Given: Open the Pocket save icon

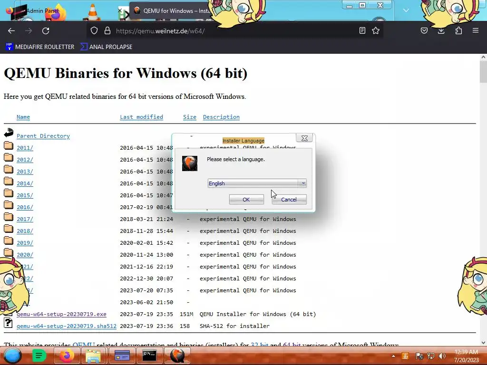Looking at the screenshot, I should coord(424,30).
